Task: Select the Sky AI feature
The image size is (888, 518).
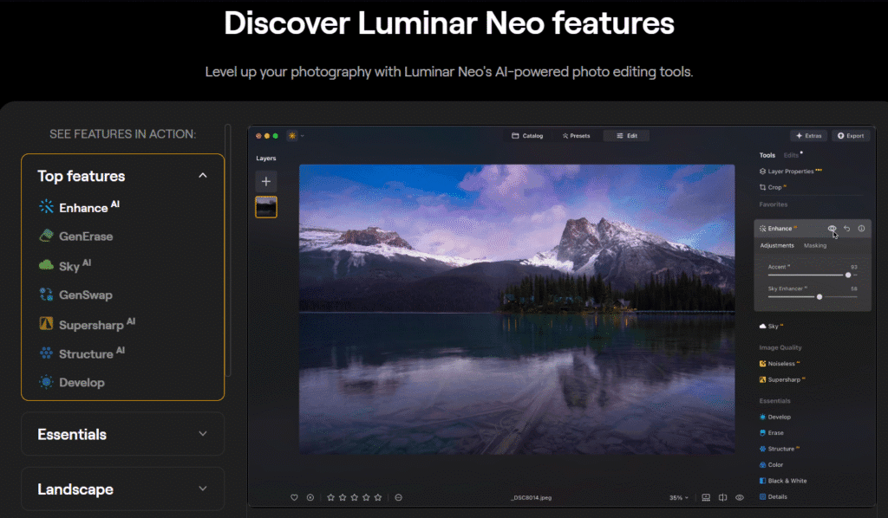Action: click(x=64, y=265)
